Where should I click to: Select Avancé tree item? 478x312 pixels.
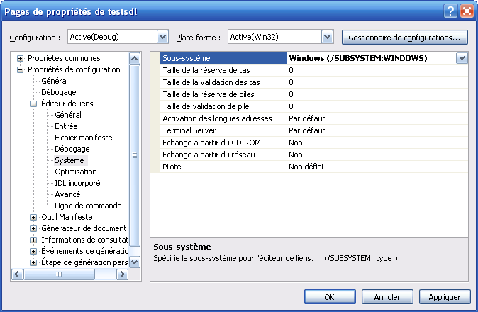[67, 194]
